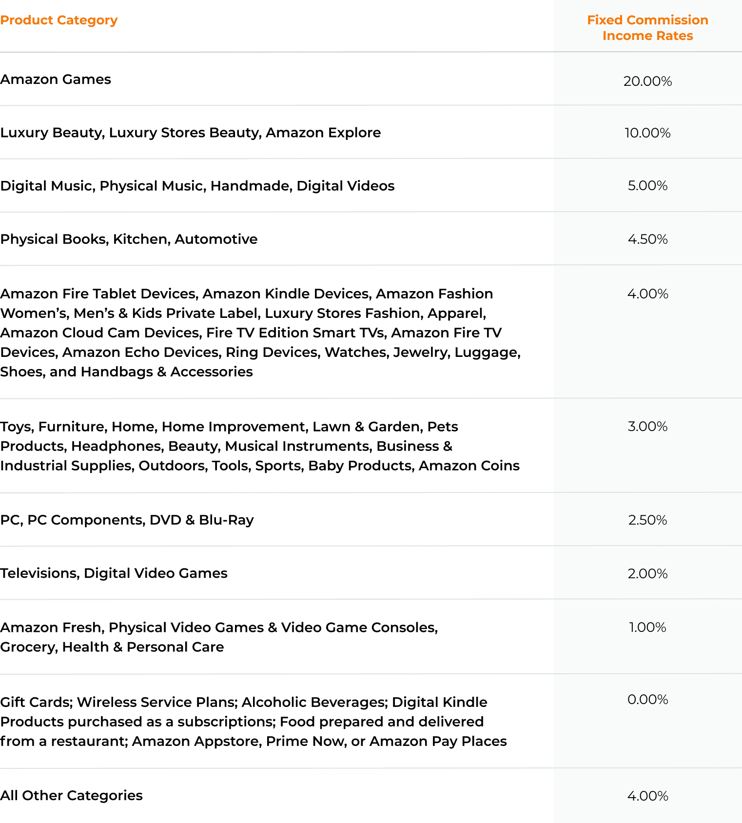
Task: Click the 20.00% commission rate
Action: 647,81
